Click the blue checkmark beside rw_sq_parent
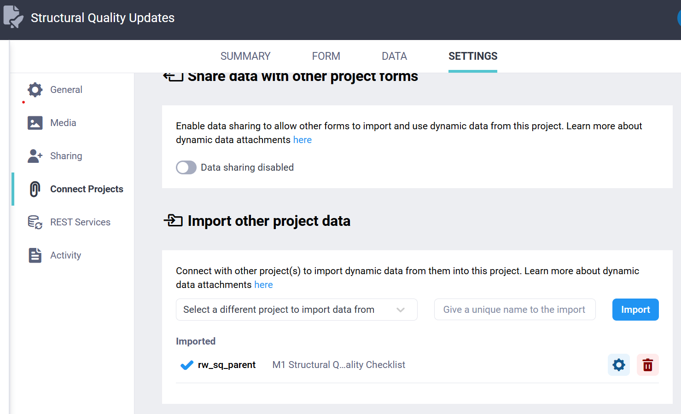 tap(186, 365)
